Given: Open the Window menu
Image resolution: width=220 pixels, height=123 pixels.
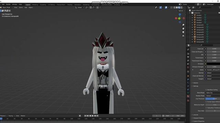Looking at the screenshot, I should pos(14,4).
